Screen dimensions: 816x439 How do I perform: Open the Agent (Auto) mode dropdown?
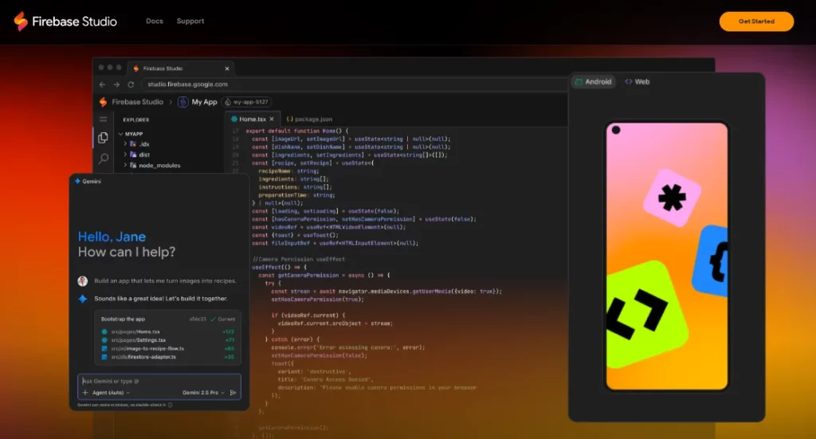(111, 393)
